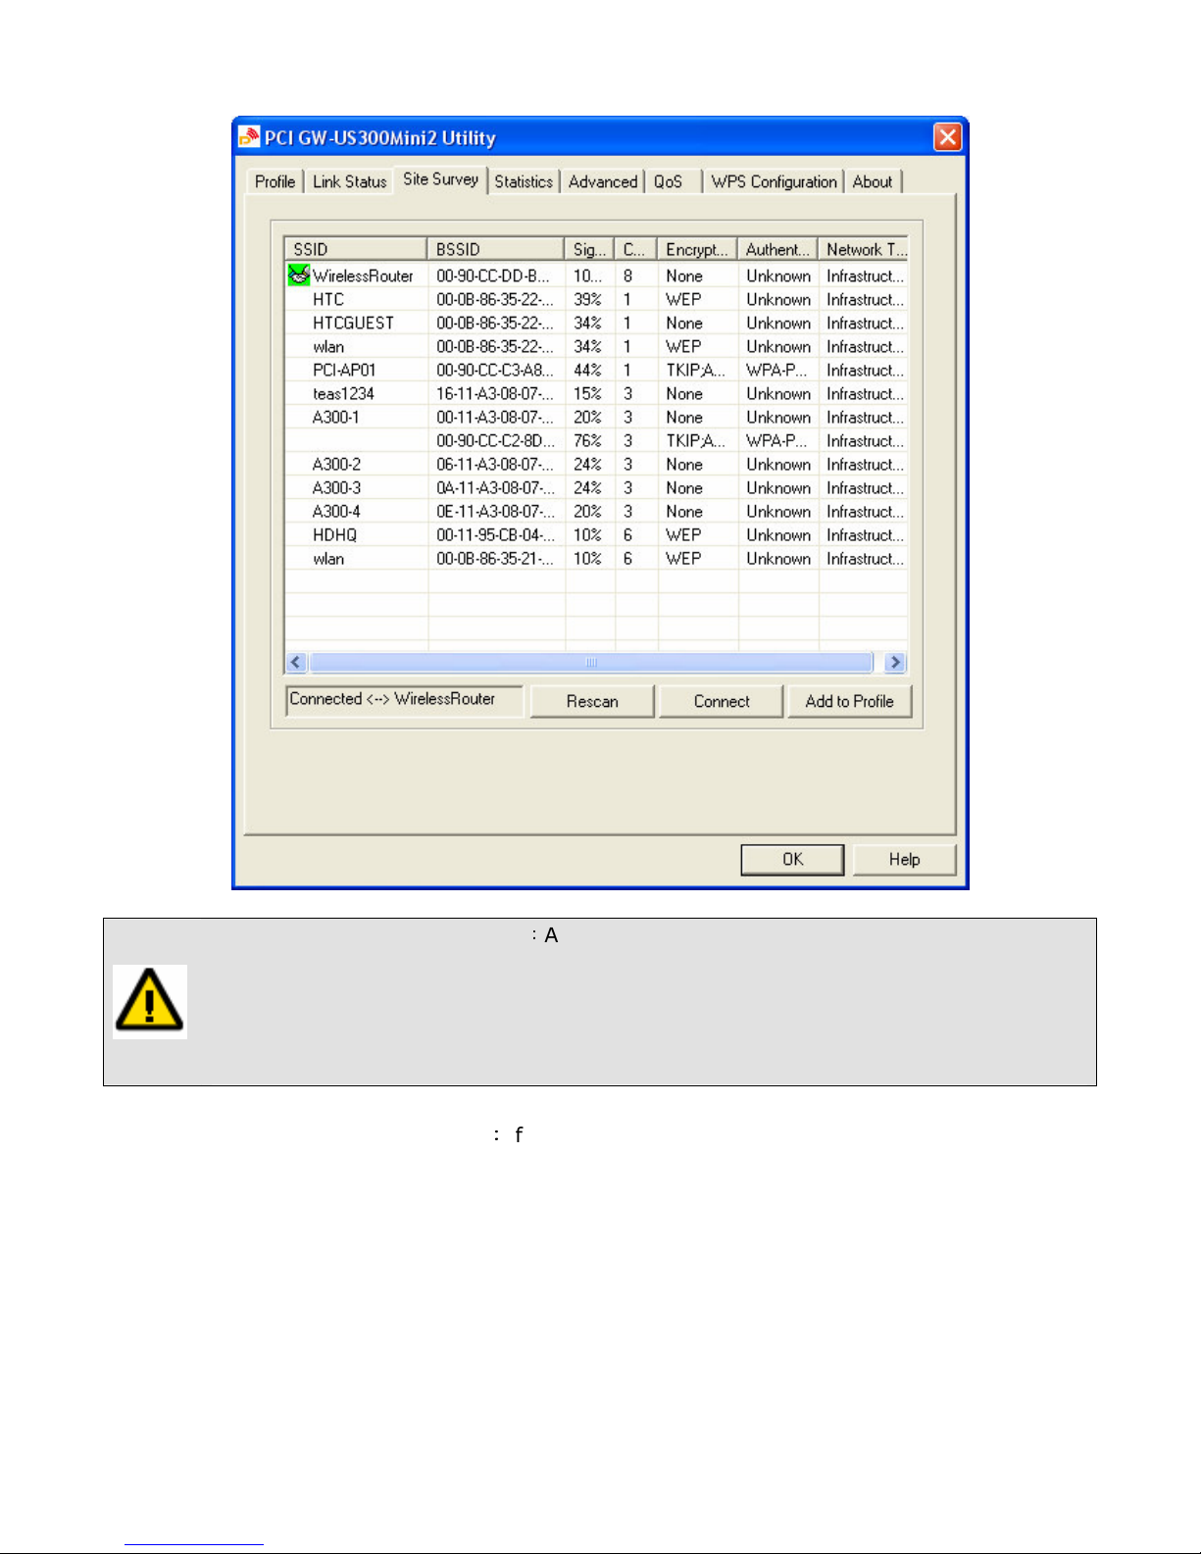Click the 39% signal value for HTC
Viewport: 1201px width, 1554px height.
coord(587,299)
